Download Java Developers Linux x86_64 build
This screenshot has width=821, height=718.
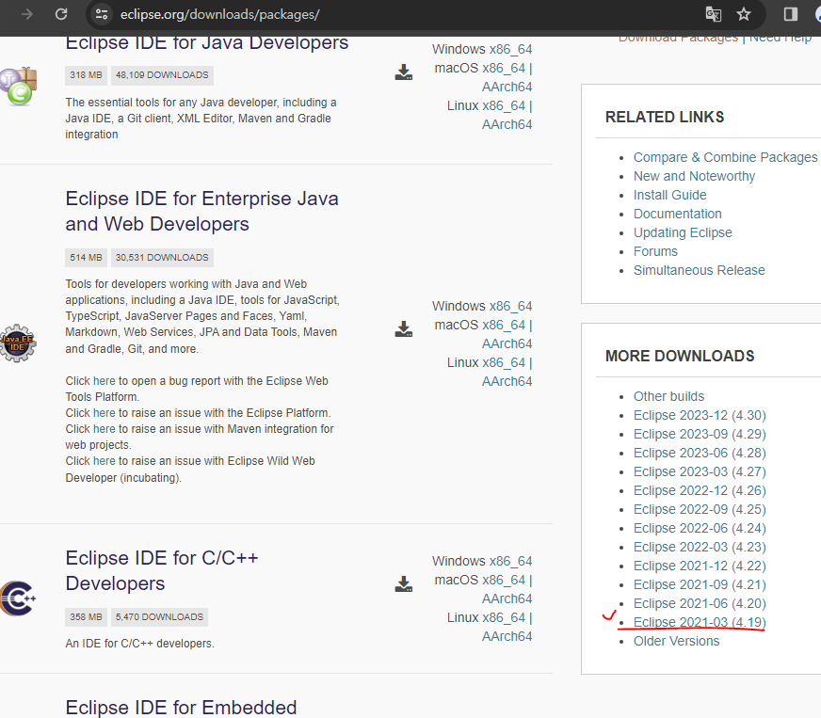[x=504, y=105]
